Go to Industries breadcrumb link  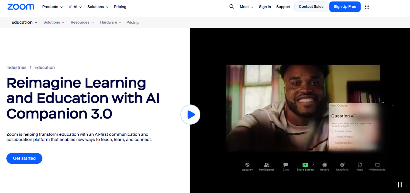coord(16,67)
